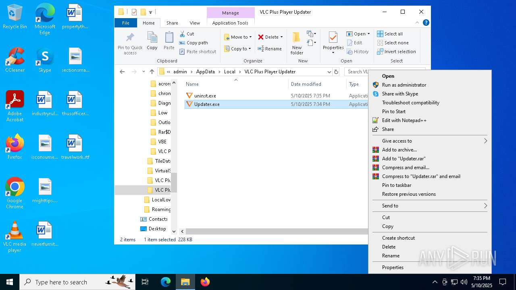This screenshot has height=290, width=516.
Task: Switch to the Share ribbon tab
Action: 172,23
